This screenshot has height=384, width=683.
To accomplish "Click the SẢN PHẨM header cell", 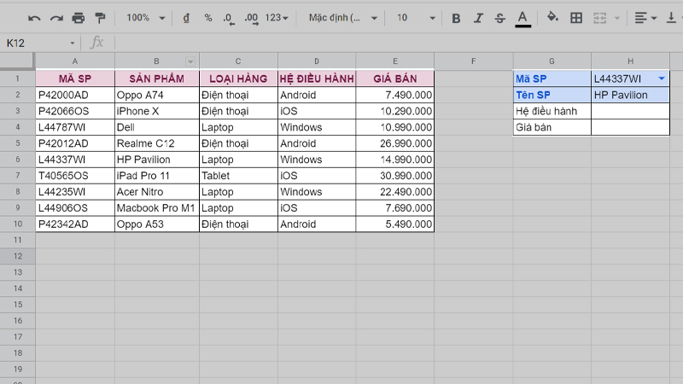I will pos(157,79).
